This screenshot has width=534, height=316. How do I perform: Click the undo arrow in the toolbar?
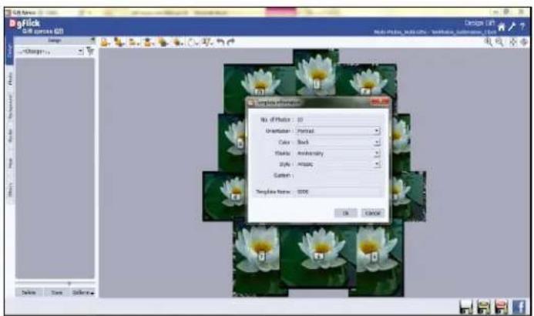(x=220, y=42)
